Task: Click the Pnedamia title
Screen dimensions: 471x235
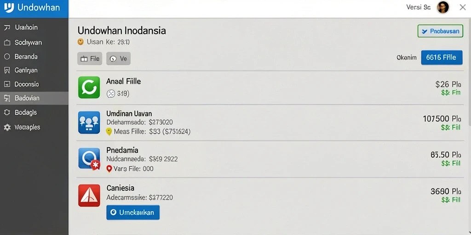Action: pos(122,150)
